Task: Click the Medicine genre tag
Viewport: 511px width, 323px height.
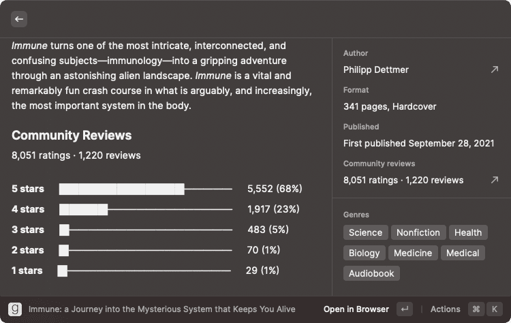Action: 413,253
